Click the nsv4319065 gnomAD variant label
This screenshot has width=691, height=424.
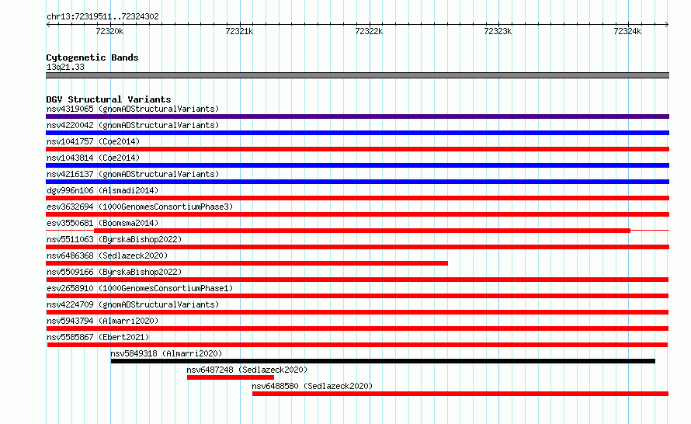click(133, 109)
